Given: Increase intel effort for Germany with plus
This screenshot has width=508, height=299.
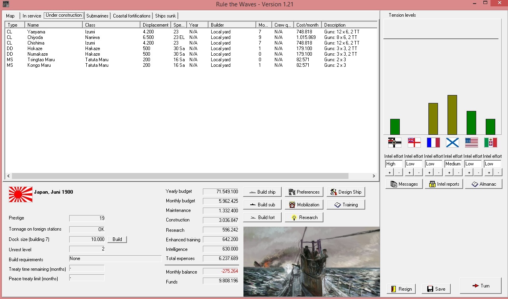Looking at the screenshot, I should tap(389, 172).
